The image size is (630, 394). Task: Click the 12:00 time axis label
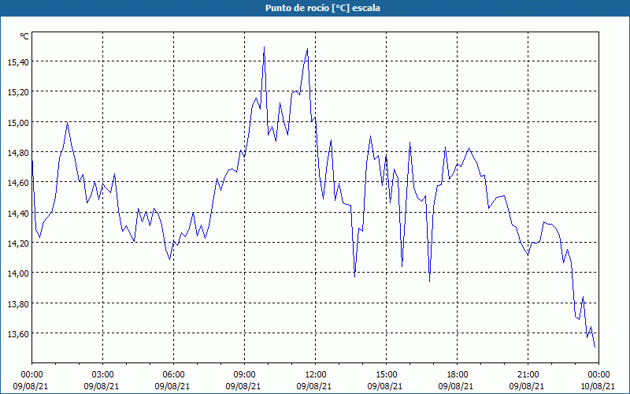tap(316, 375)
